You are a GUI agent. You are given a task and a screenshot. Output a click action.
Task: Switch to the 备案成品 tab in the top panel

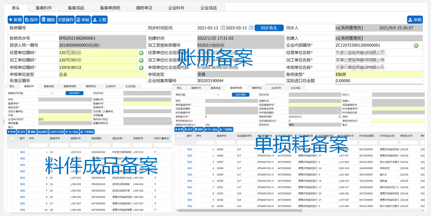(x=76, y=8)
